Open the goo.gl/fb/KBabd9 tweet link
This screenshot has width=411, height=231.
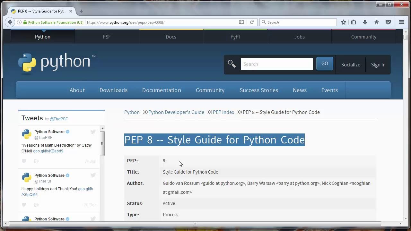click(x=48, y=151)
